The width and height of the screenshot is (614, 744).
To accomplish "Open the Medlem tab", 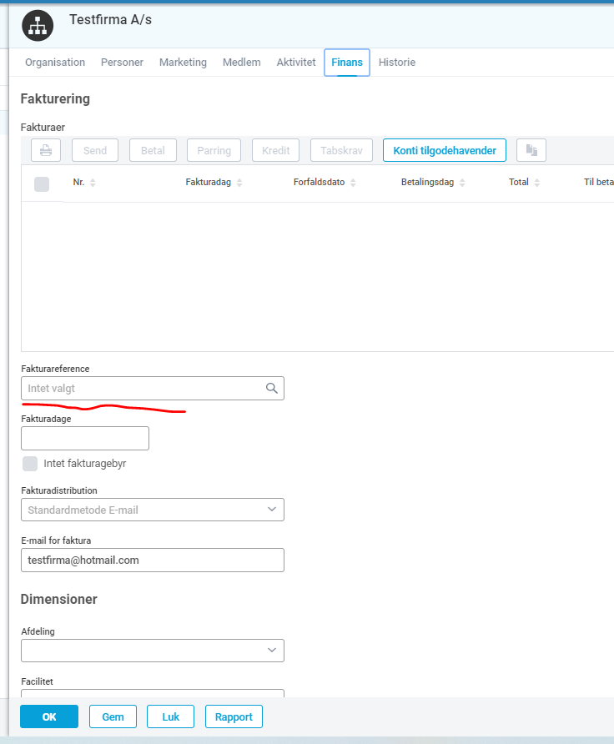I will (x=242, y=63).
